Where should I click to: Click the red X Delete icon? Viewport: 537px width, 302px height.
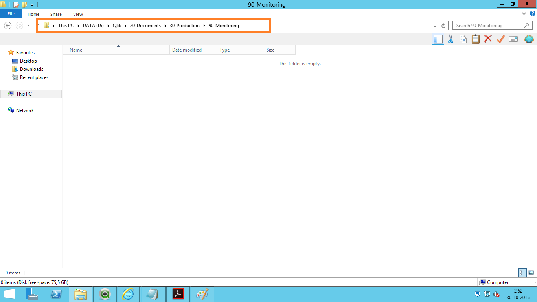488,39
